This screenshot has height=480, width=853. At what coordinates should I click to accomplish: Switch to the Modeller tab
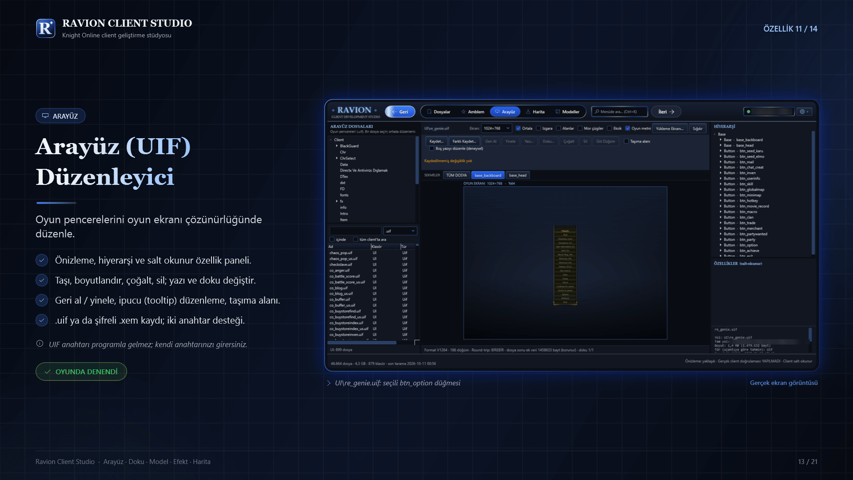coord(567,112)
